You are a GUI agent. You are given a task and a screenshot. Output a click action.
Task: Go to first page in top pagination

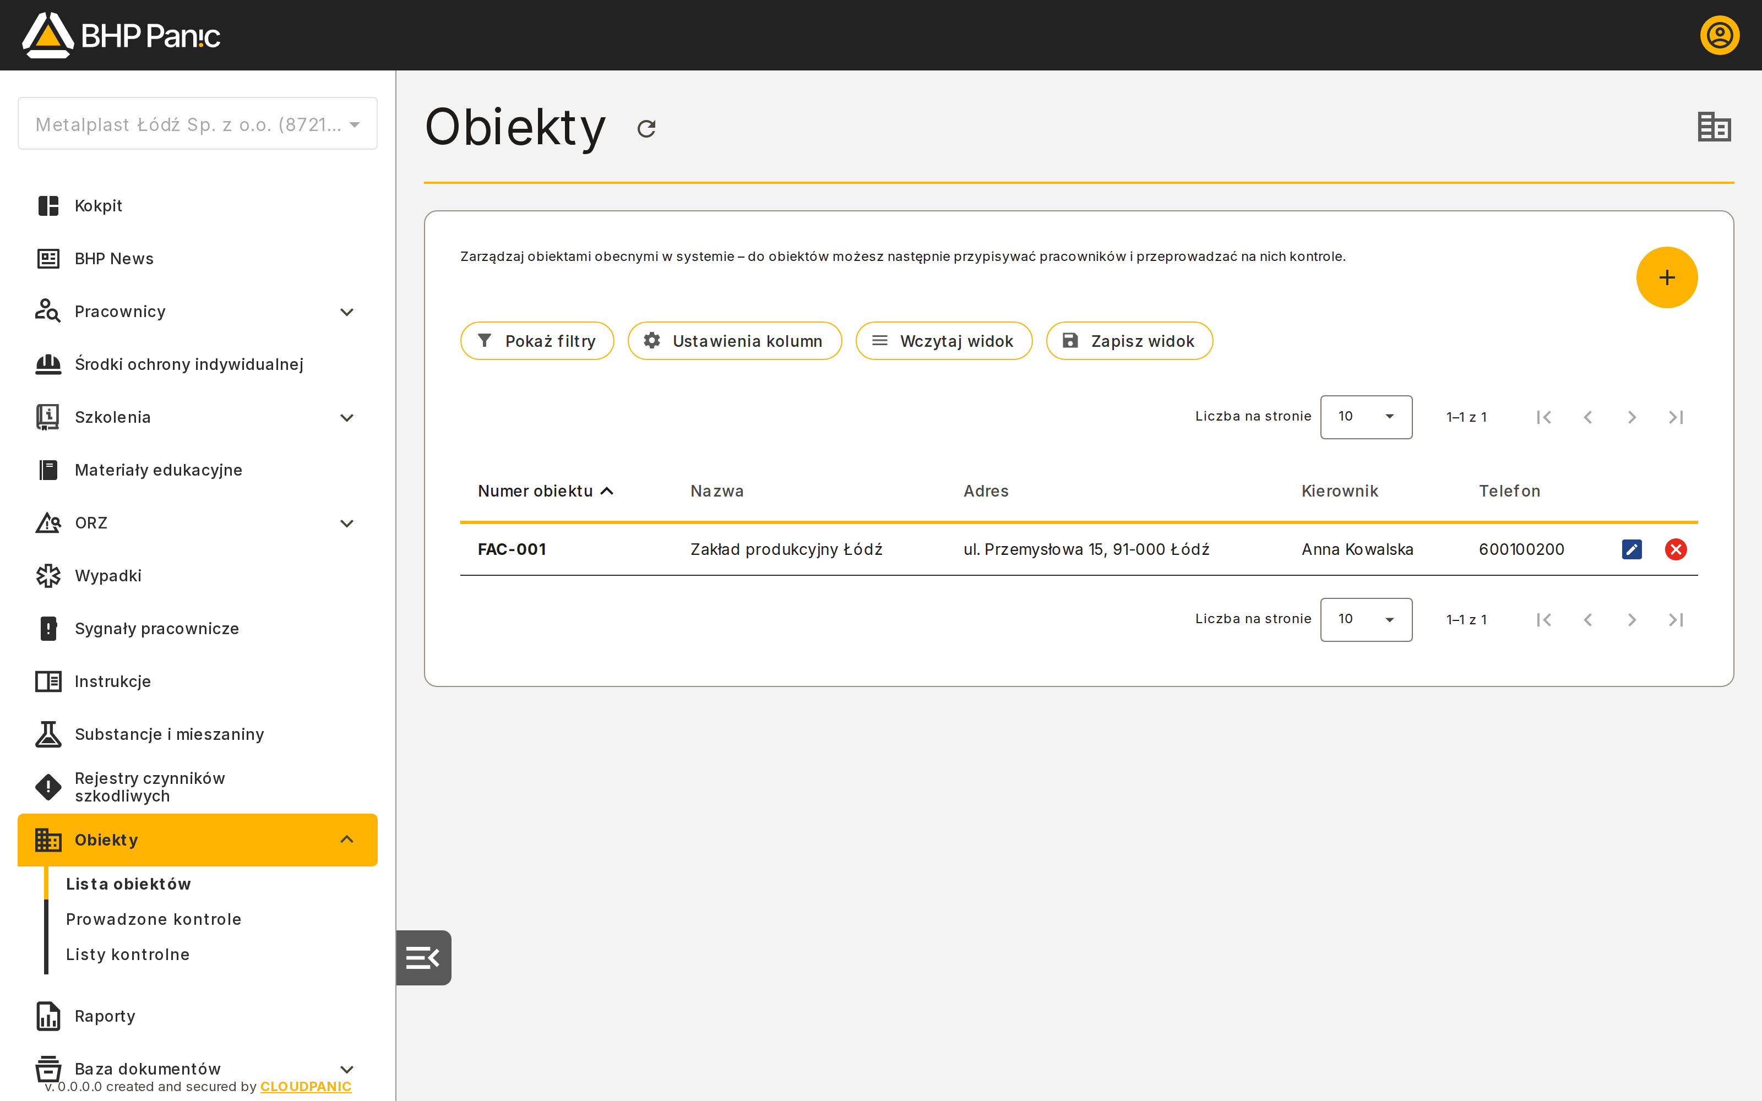tap(1543, 417)
